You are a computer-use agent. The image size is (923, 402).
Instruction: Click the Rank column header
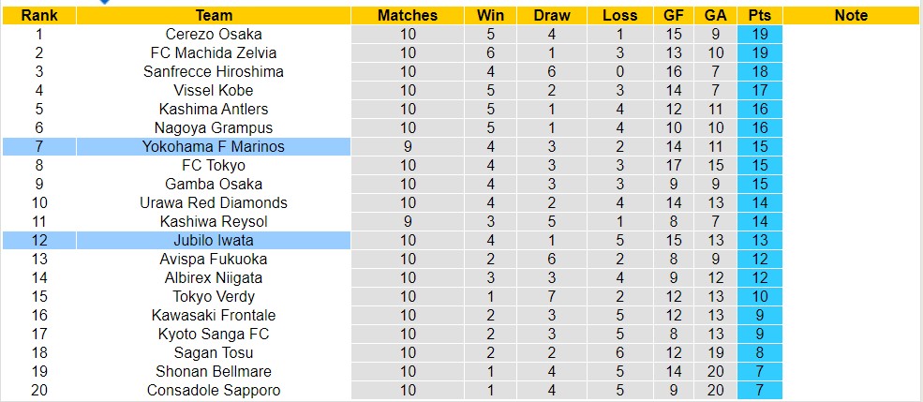coord(38,15)
